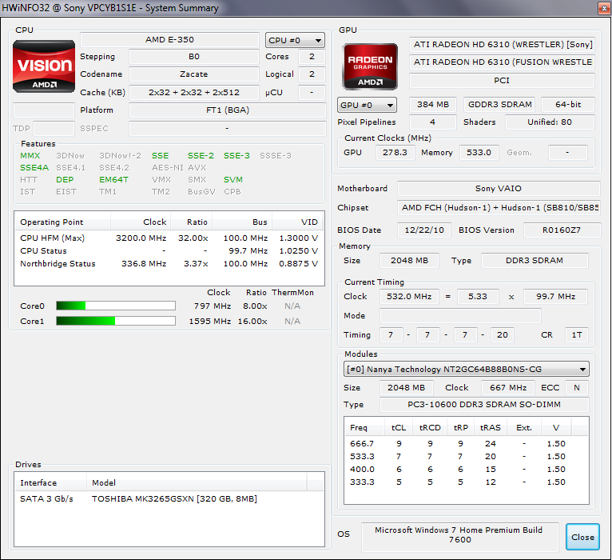Click the SSE-3 feature label

point(236,155)
